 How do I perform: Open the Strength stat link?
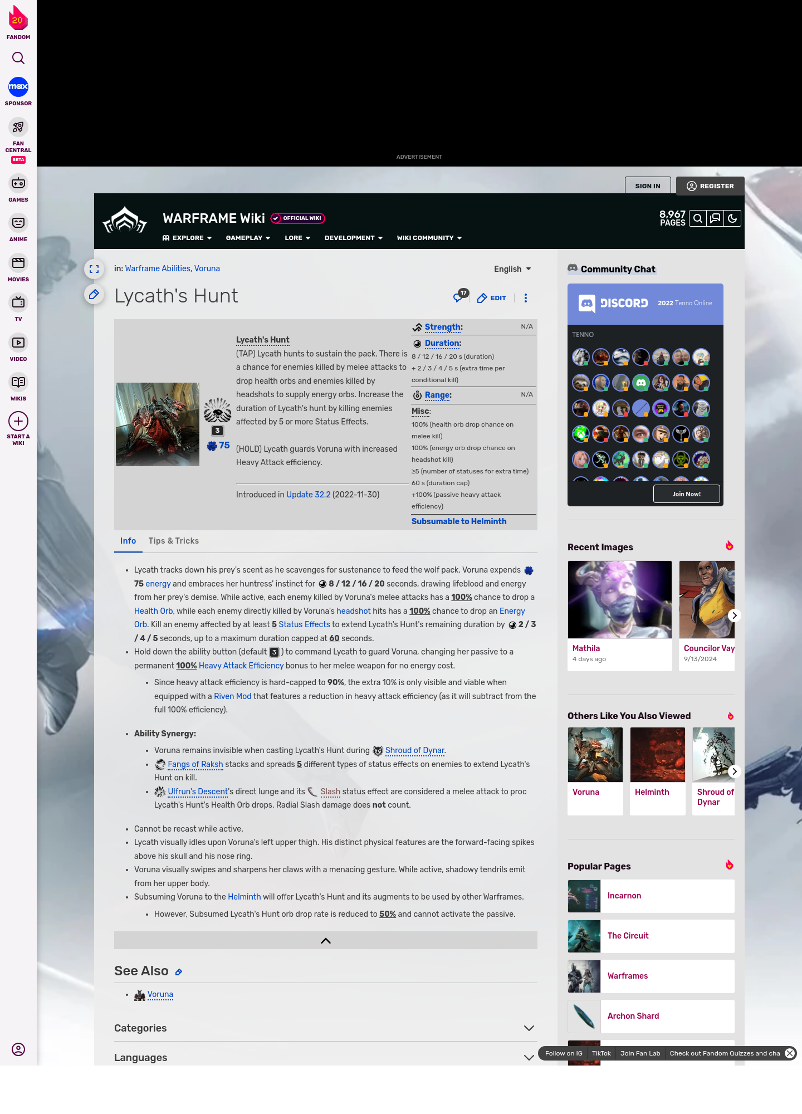click(443, 327)
